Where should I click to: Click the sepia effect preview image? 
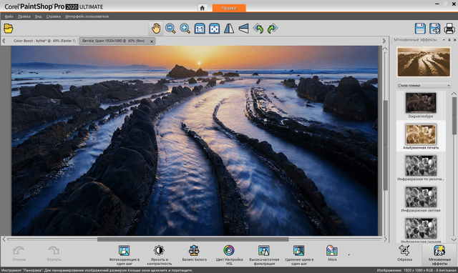424,62
